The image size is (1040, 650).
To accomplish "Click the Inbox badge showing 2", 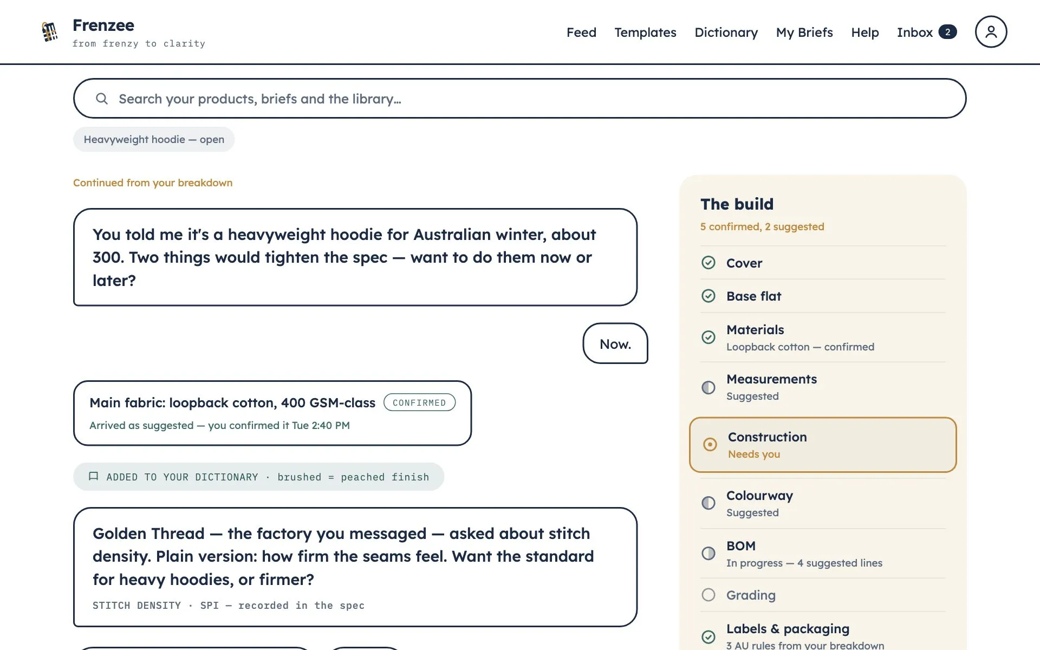I will [x=947, y=32].
